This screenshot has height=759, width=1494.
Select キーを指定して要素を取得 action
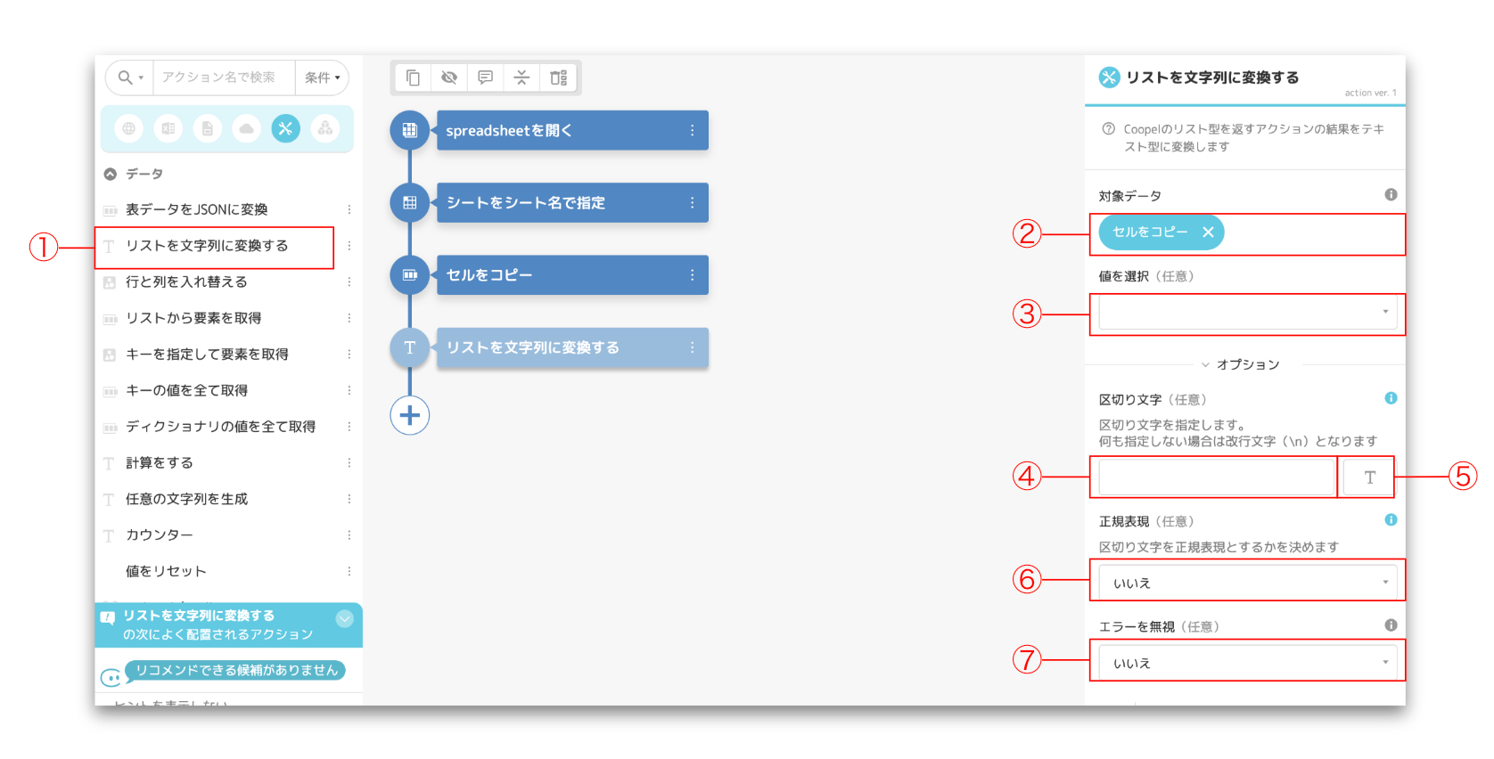207,355
